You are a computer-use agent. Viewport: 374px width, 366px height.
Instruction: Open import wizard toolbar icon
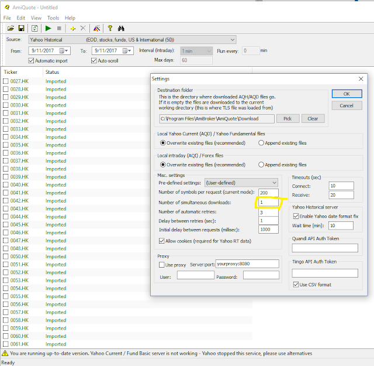96,29
